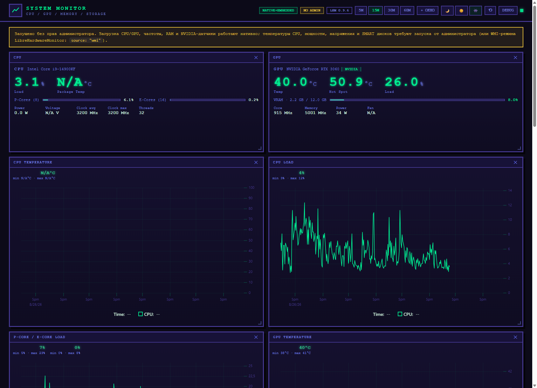Click the NO ADMIN badge
Image resolution: width=537 pixels, height=388 pixels.
tap(312, 10)
